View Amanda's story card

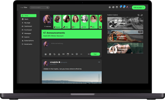click(58, 22)
